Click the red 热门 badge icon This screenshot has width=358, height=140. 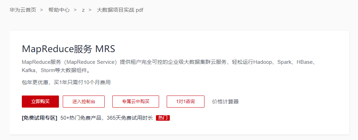click(163, 118)
